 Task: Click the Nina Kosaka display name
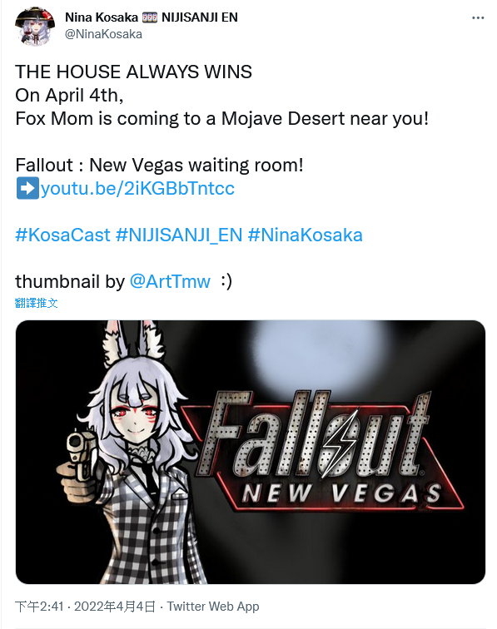point(102,17)
